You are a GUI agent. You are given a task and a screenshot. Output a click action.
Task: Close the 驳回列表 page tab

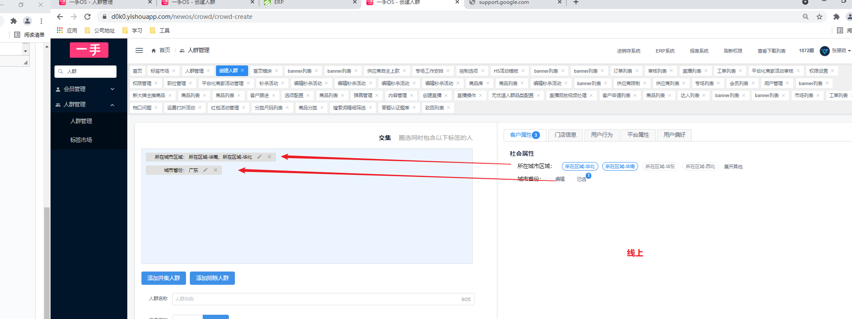[448, 108]
